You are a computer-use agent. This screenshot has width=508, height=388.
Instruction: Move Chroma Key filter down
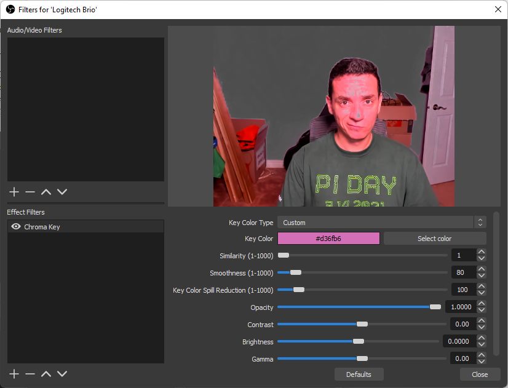62,373
